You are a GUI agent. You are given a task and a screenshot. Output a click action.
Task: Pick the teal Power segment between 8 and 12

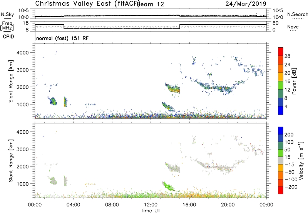pyautogui.click(x=281, y=94)
